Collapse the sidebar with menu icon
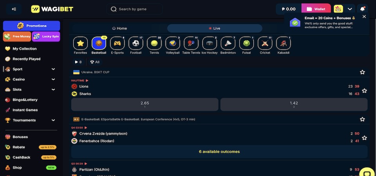 (14, 9)
